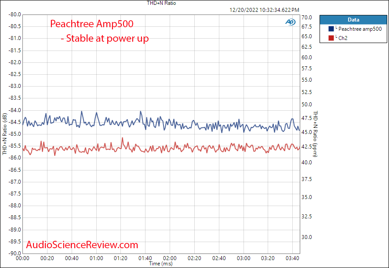Click the "45.0" right axis value
Viewport: 389px width, 268px height.
click(x=307, y=132)
